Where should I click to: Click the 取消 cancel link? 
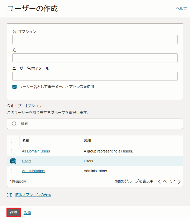pos(27,213)
